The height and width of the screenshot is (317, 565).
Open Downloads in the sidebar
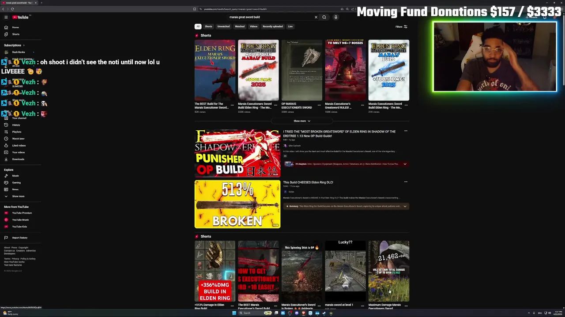click(x=18, y=159)
